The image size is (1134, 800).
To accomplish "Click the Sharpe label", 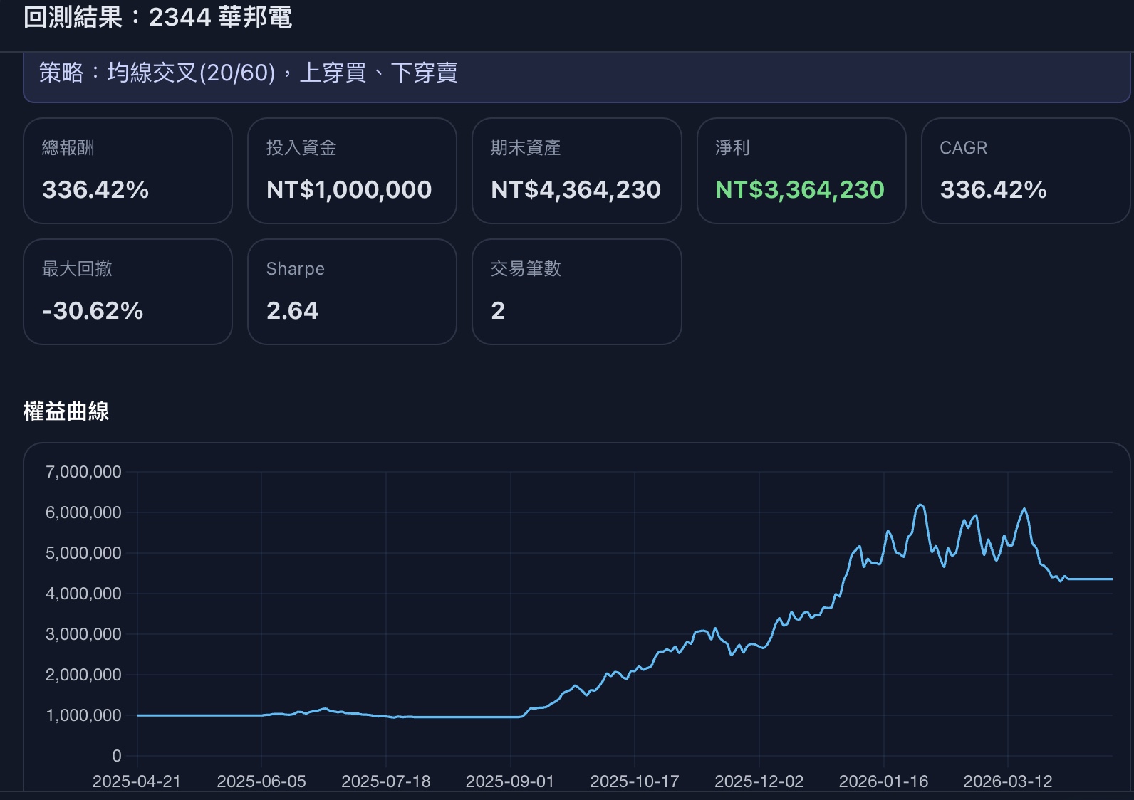I will (295, 269).
